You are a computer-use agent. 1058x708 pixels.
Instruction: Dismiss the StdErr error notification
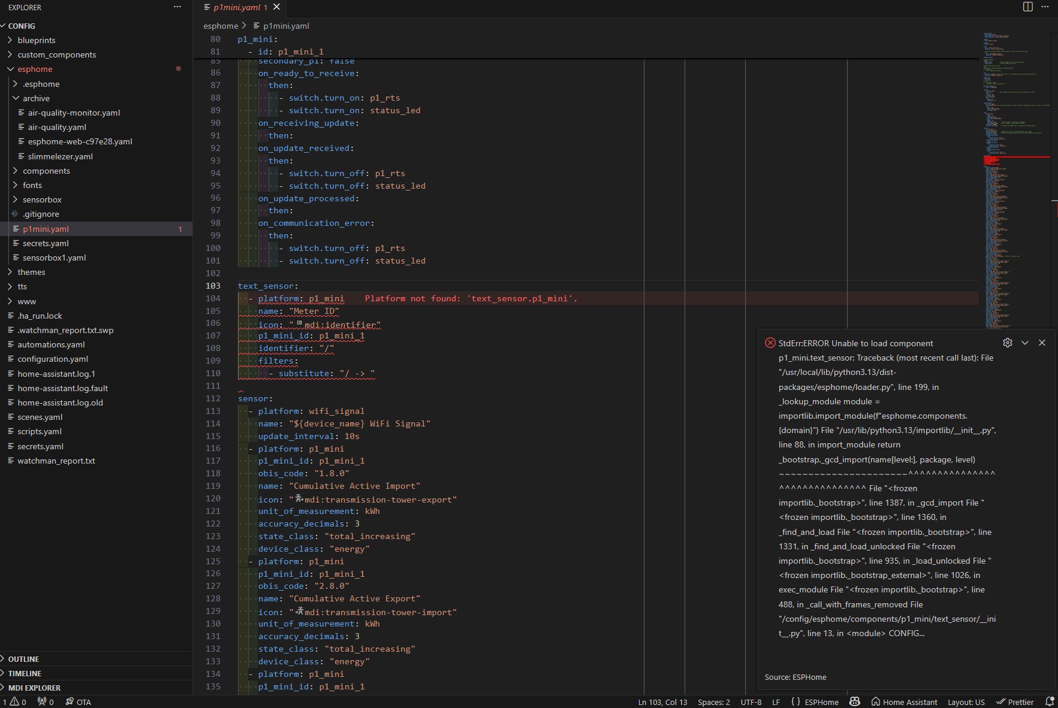(1042, 343)
